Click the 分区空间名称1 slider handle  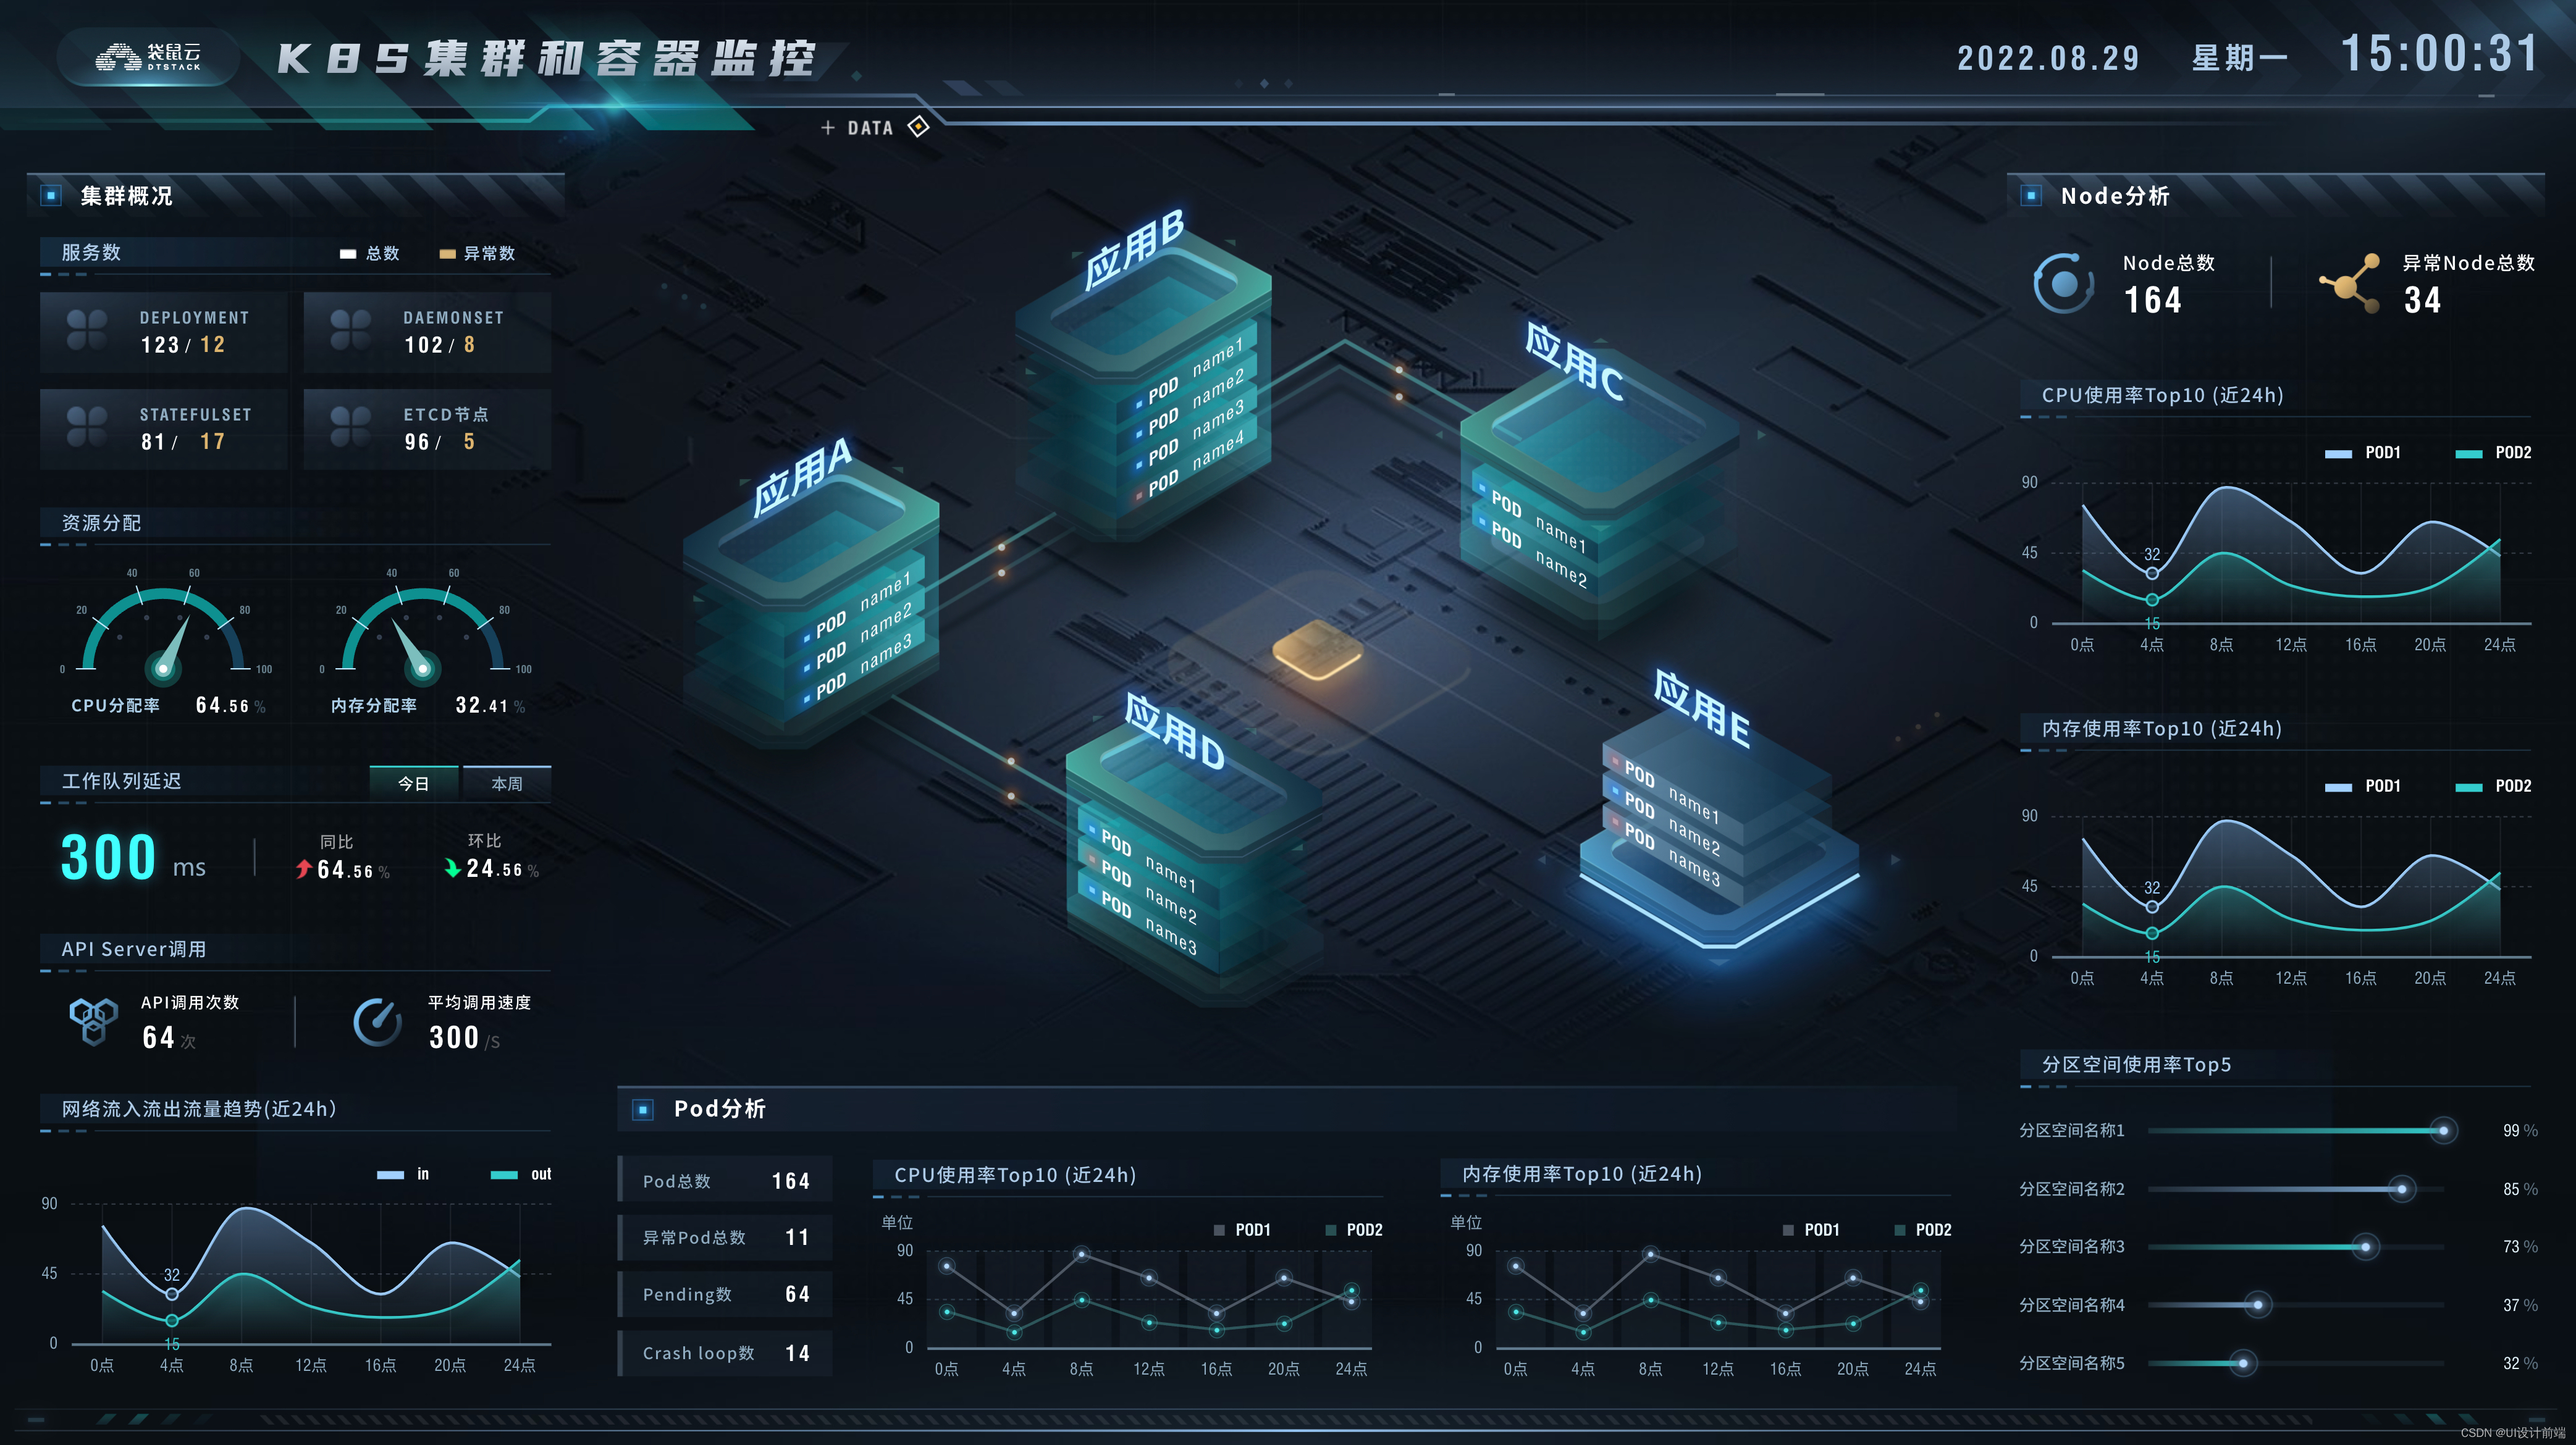point(2443,1130)
